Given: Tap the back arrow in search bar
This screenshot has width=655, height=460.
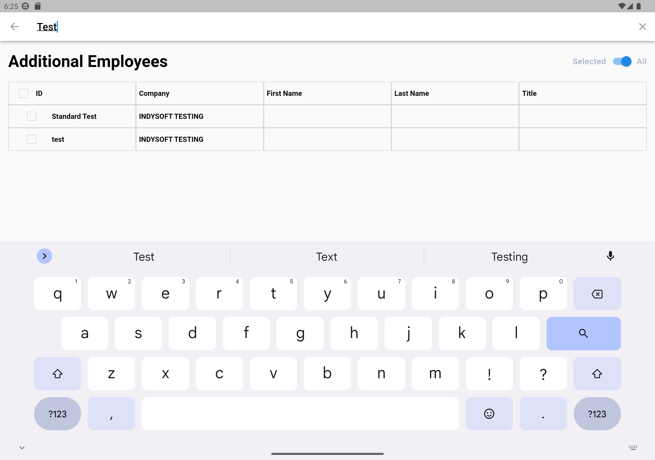Looking at the screenshot, I should pos(14,27).
